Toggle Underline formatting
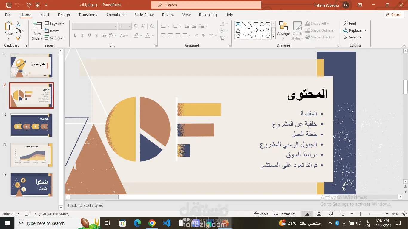 [x=89, y=35]
